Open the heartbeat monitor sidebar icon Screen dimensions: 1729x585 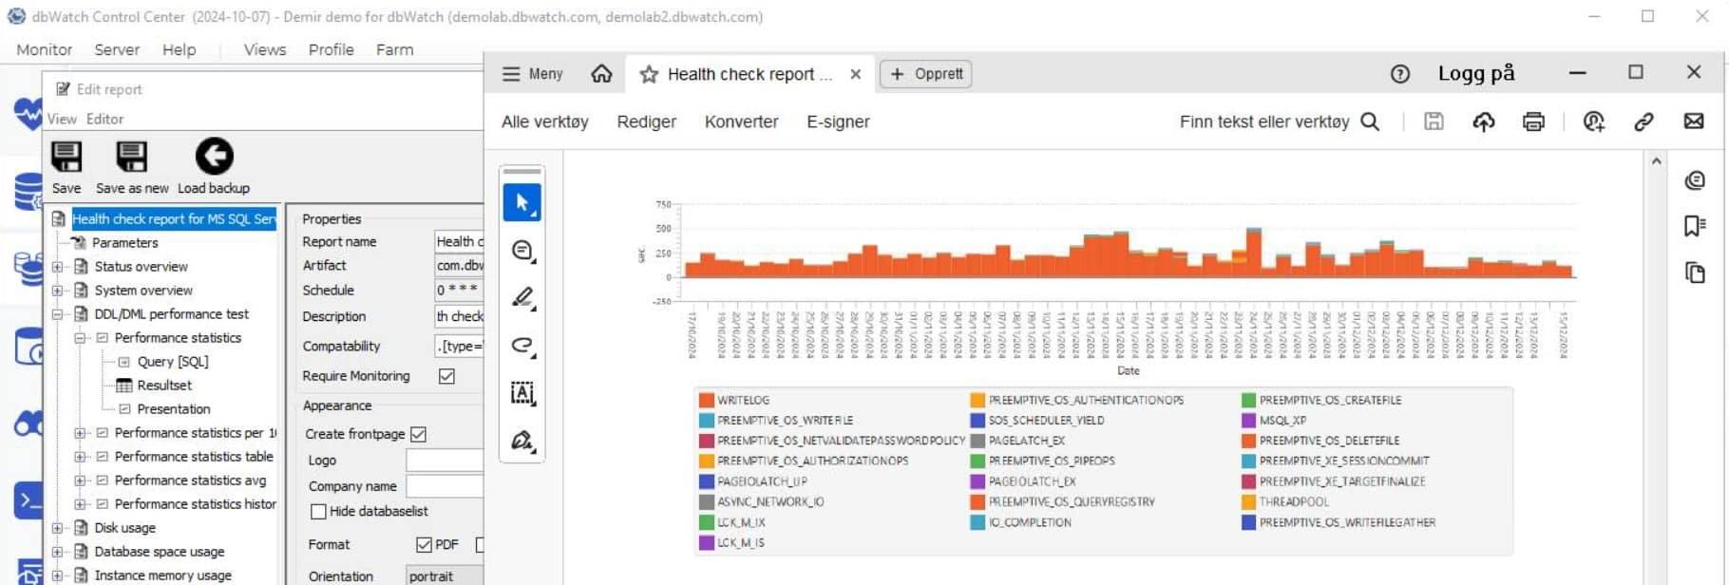(x=28, y=114)
